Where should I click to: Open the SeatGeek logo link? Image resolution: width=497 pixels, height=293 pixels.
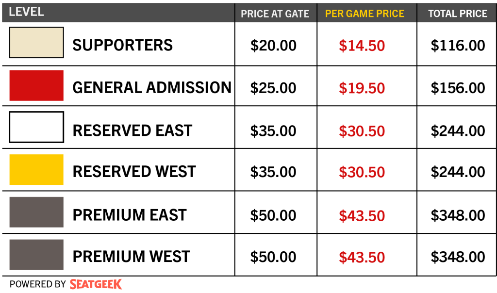click(x=96, y=284)
